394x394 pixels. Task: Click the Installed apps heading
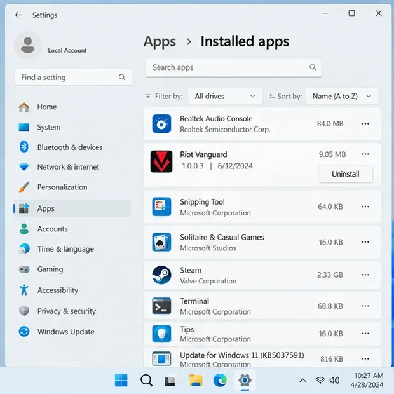coord(245,41)
